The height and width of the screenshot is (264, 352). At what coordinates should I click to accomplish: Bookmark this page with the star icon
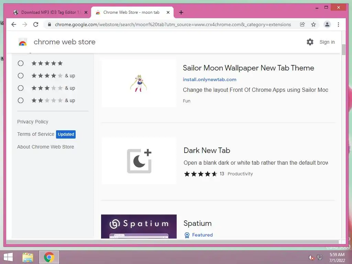pyautogui.click(x=313, y=24)
